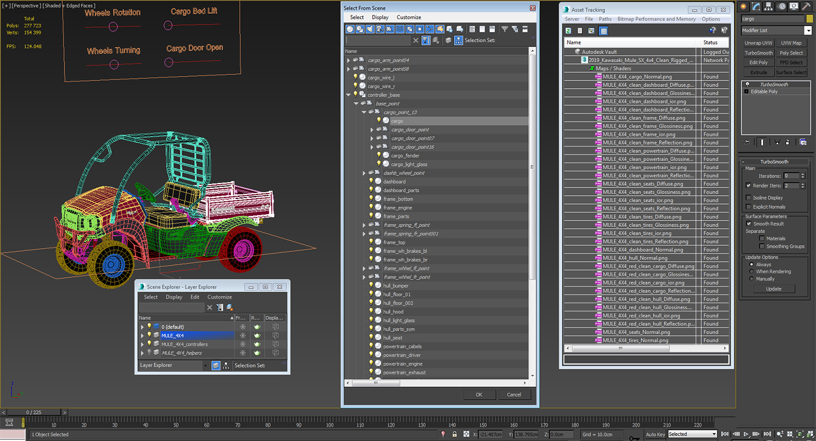Toggle visibility bulb of cargo_fender object
The height and width of the screenshot is (441, 816).
[x=379, y=155]
